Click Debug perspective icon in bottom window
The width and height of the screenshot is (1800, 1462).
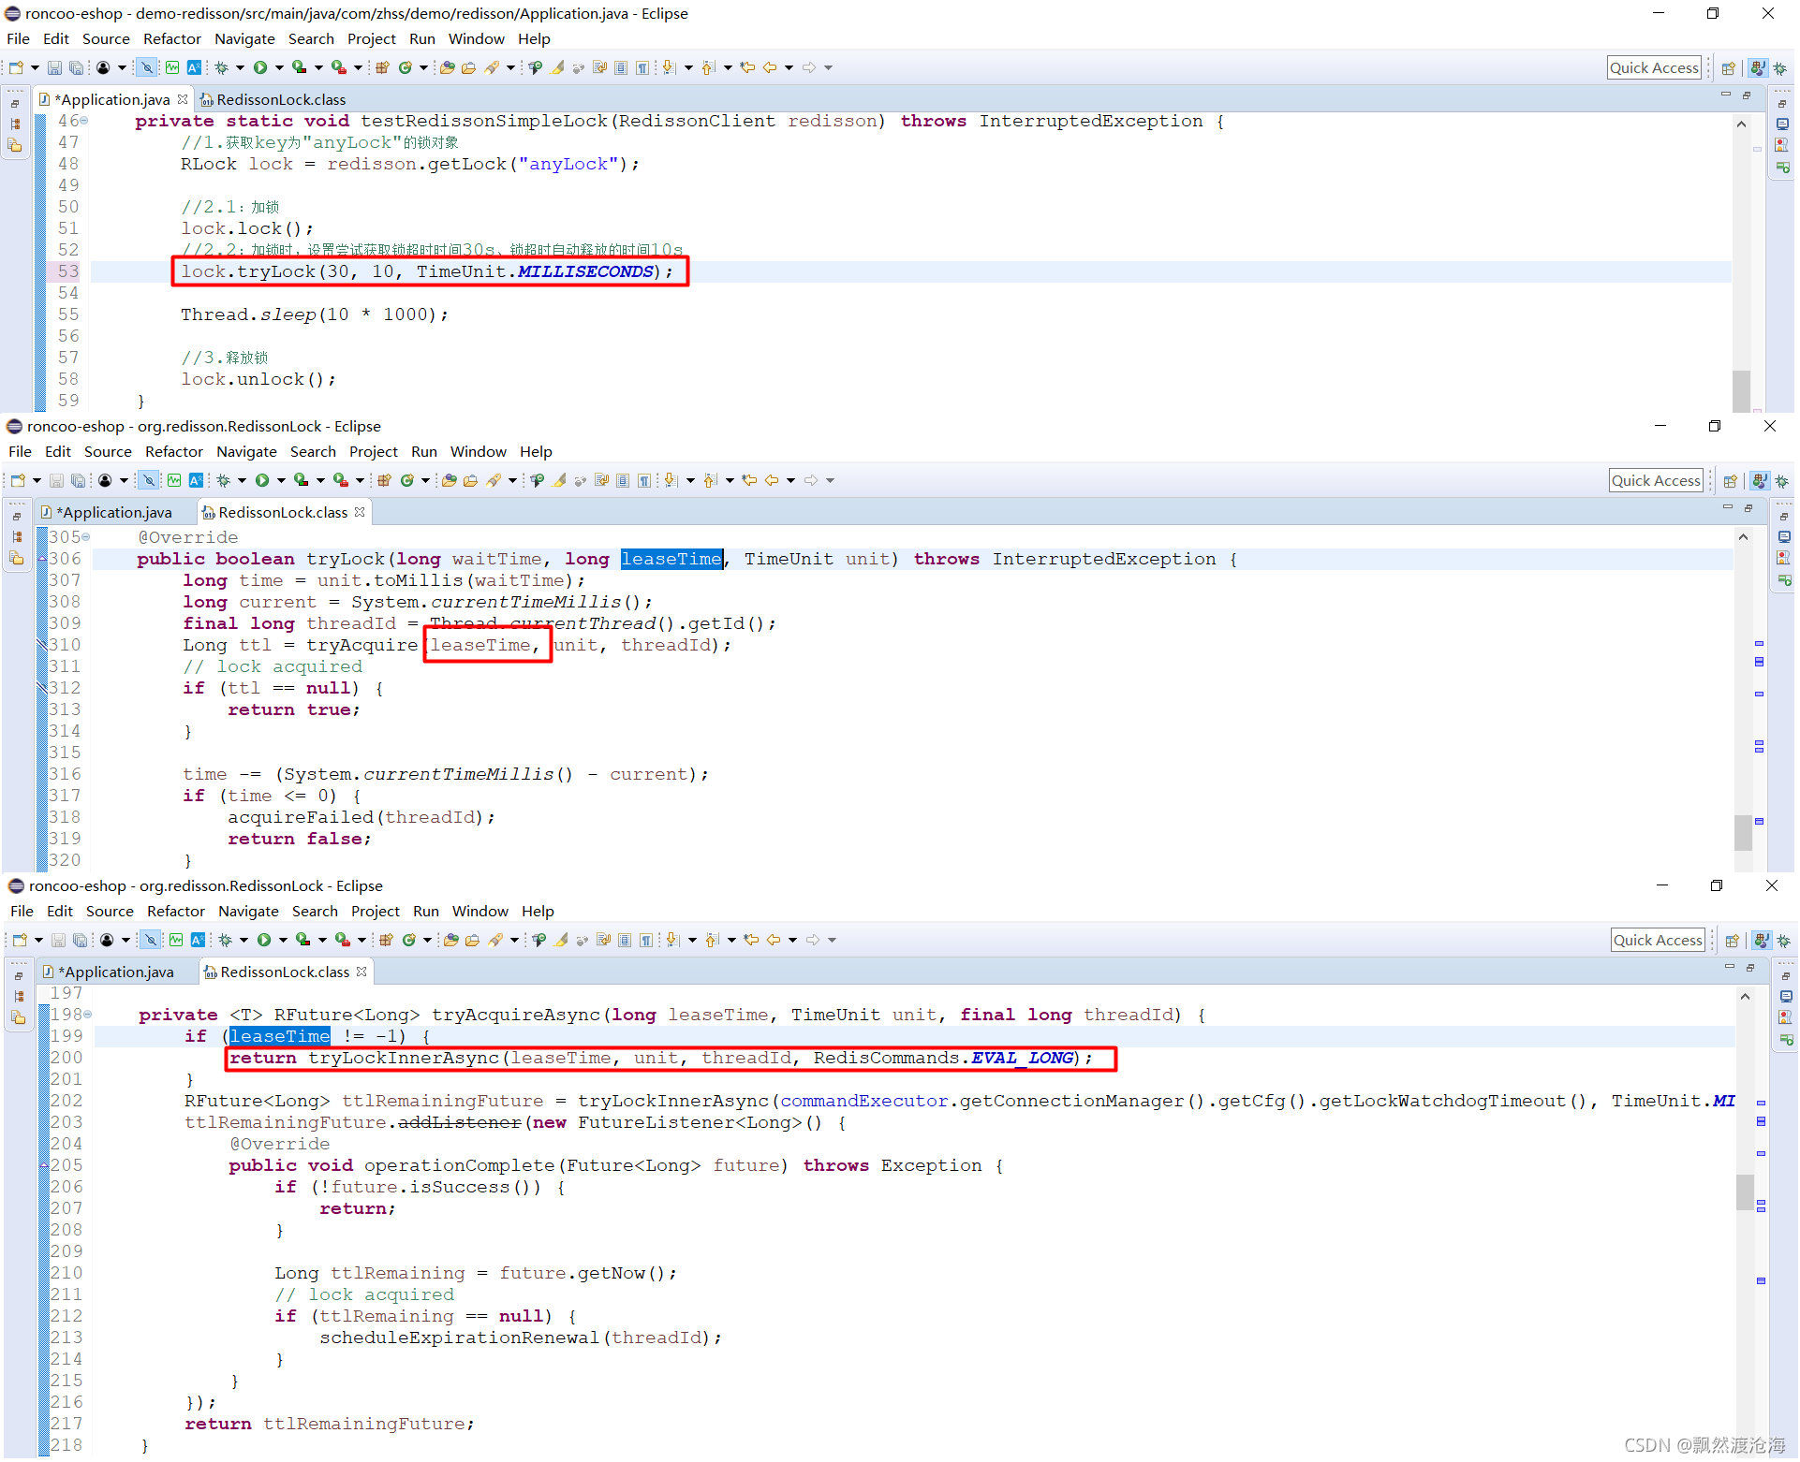(1784, 941)
